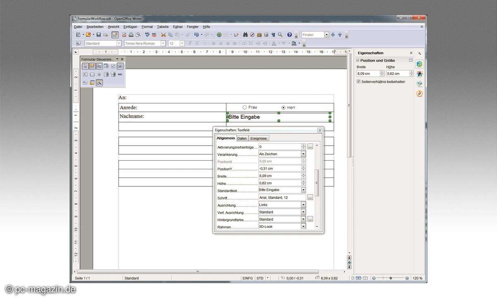Open the Navigator compass icon
This screenshot has width=497, height=298.
point(252,35)
